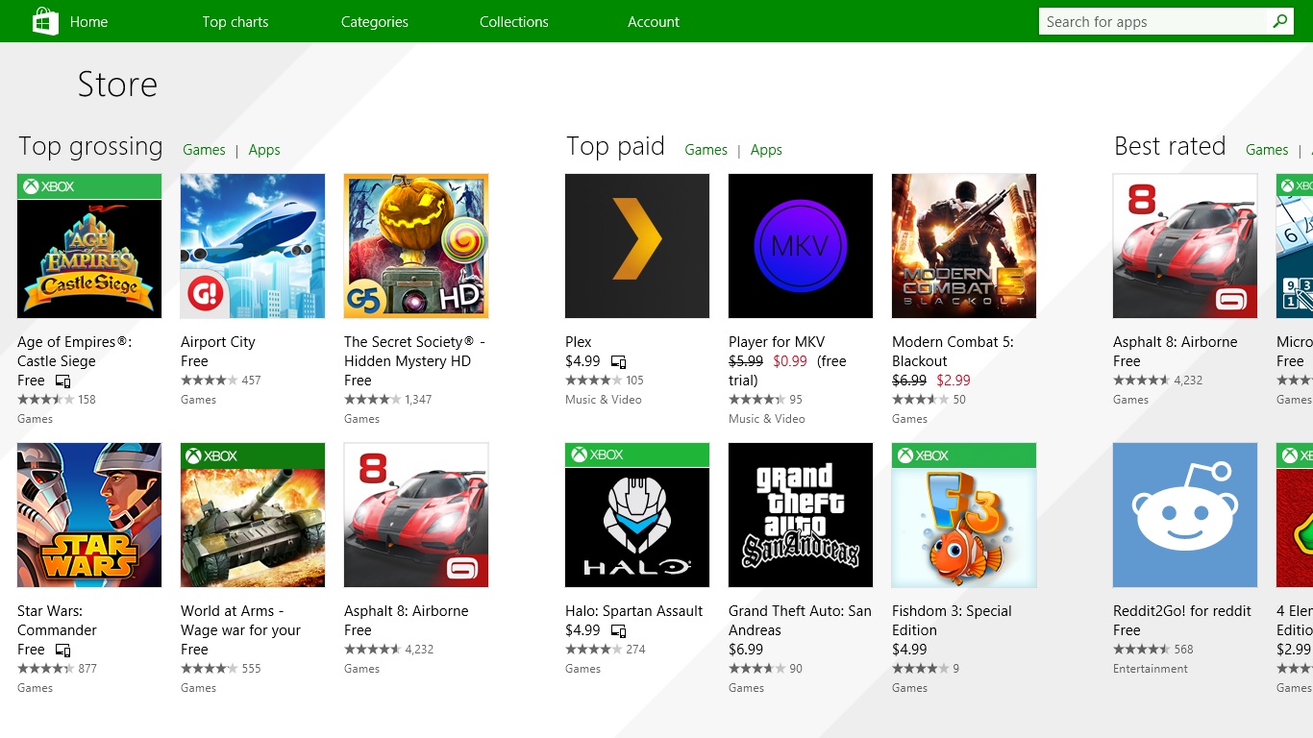Viewport: 1313px width, 738px height.
Task: Open Asphalt 8 icon under Top grossing
Action: 416,515
